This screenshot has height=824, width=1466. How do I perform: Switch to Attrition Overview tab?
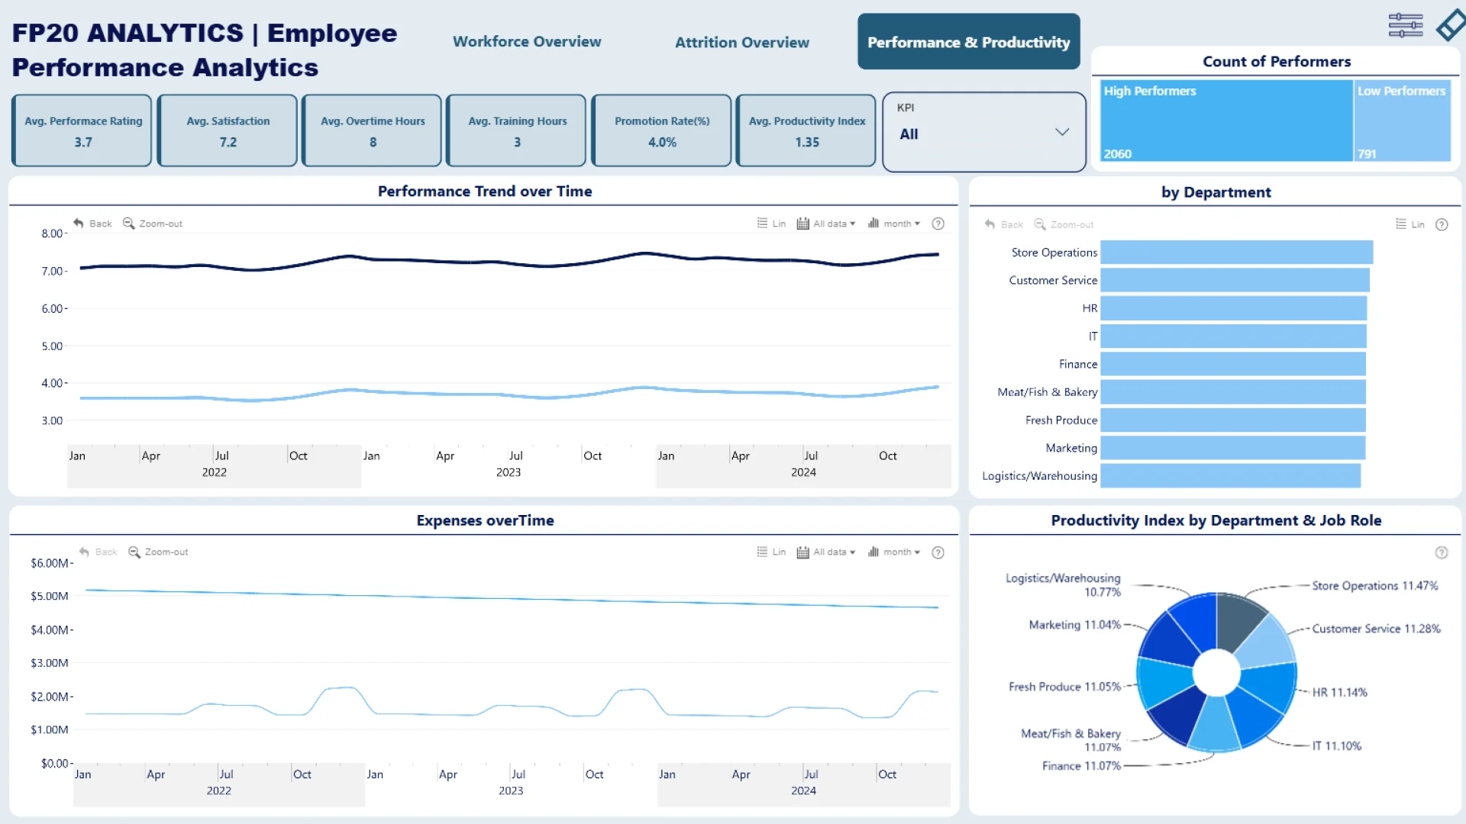pyautogui.click(x=741, y=43)
